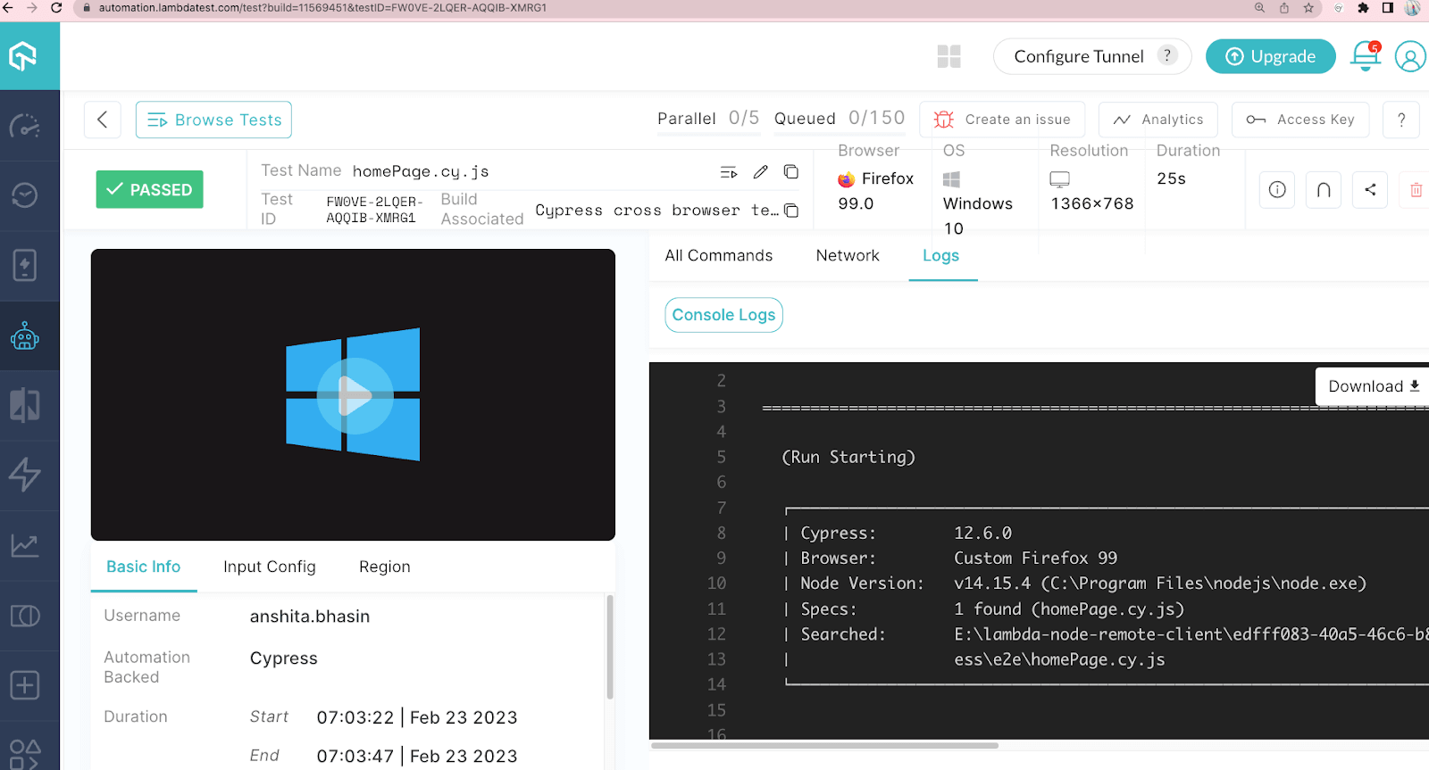Open the Analytics button

click(x=1158, y=120)
